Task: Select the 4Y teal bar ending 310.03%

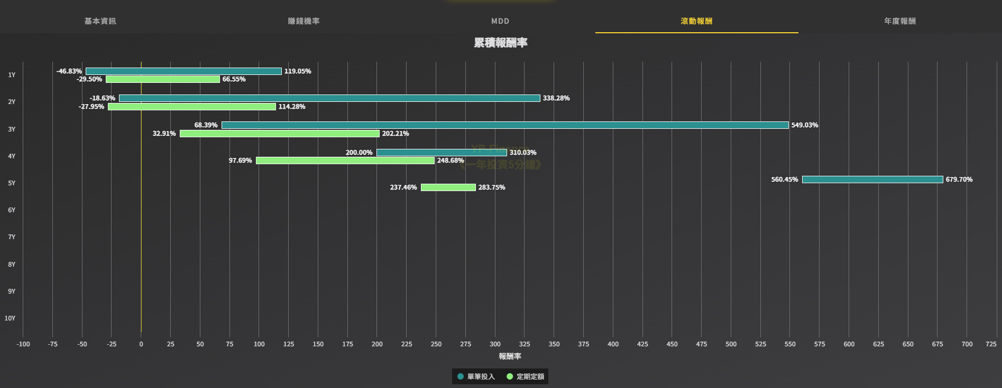Action: (x=442, y=153)
